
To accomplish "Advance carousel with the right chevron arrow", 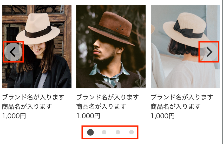I will tap(209, 52).
